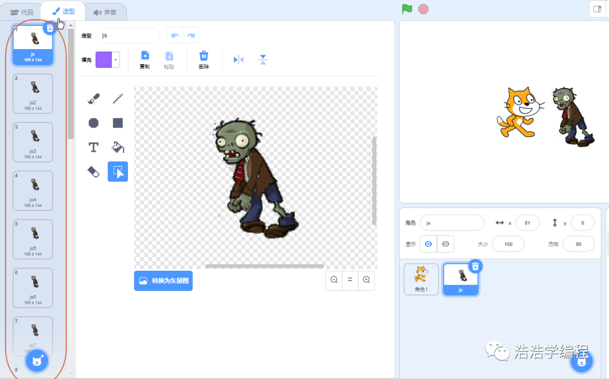This screenshot has height=379, width=609.
Task: Stop the project with red button
Action: pos(423,9)
